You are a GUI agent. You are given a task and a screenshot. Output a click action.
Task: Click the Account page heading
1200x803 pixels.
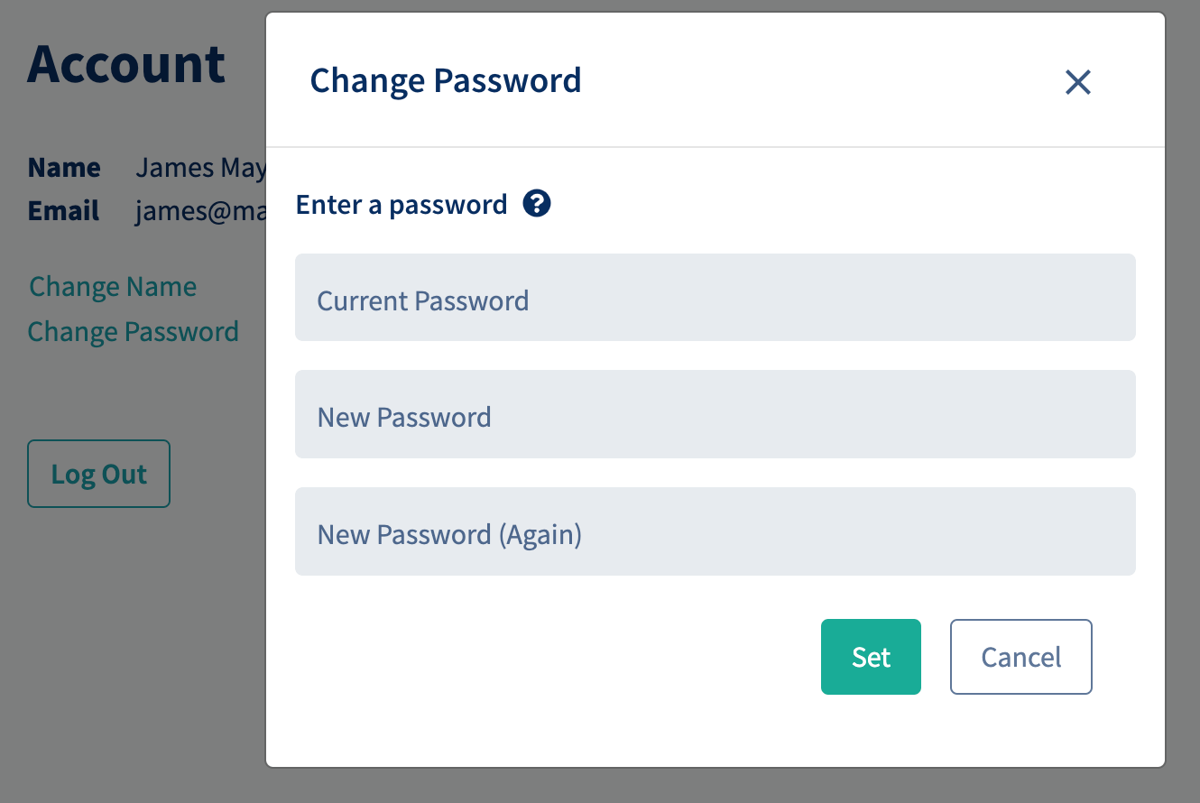point(126,63)
